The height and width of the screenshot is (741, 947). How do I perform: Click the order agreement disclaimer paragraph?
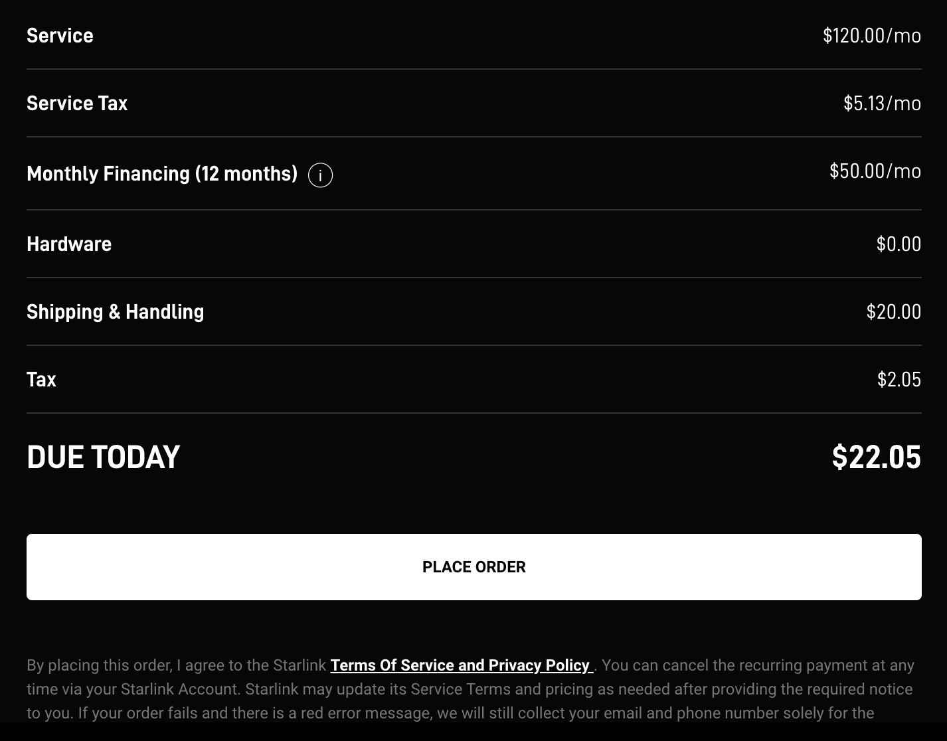(x=471, y=689)
